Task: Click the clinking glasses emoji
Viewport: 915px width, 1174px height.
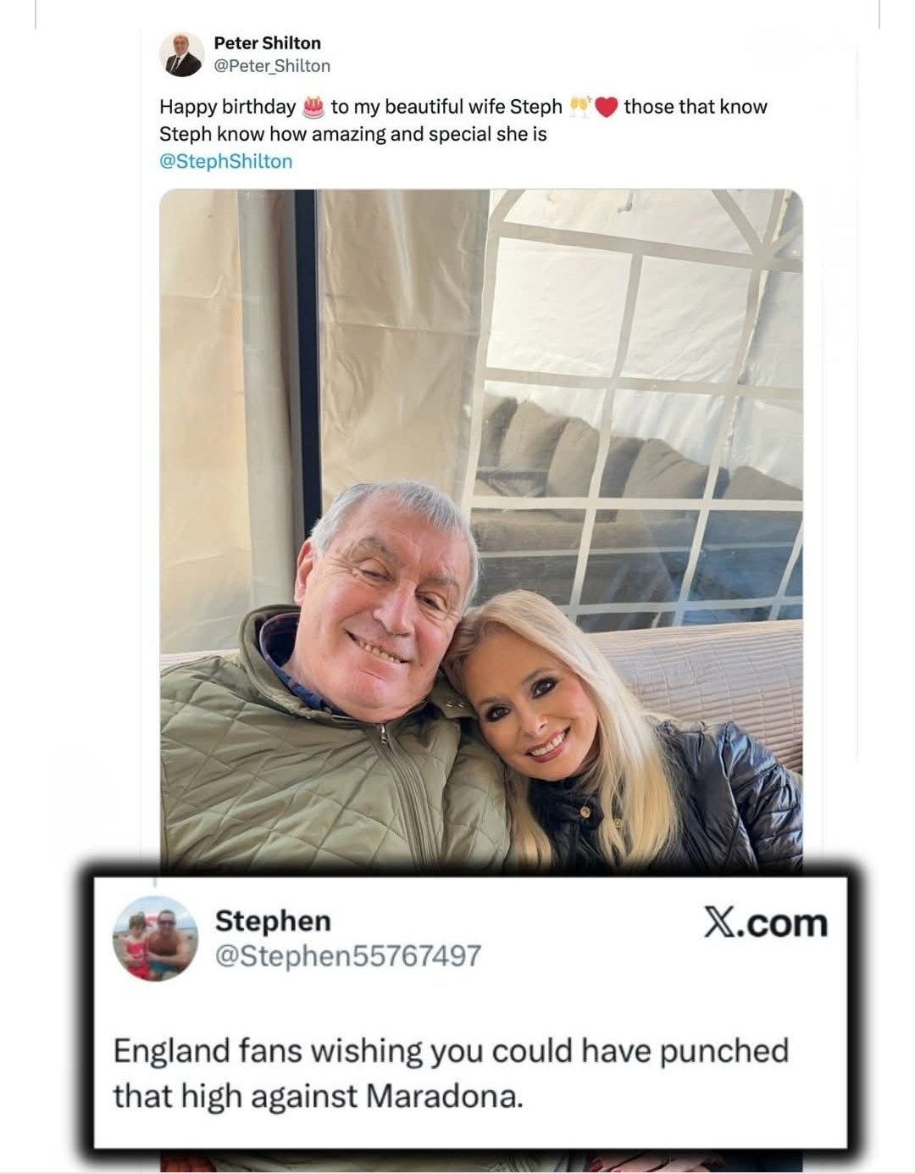Action: (579, 106)
